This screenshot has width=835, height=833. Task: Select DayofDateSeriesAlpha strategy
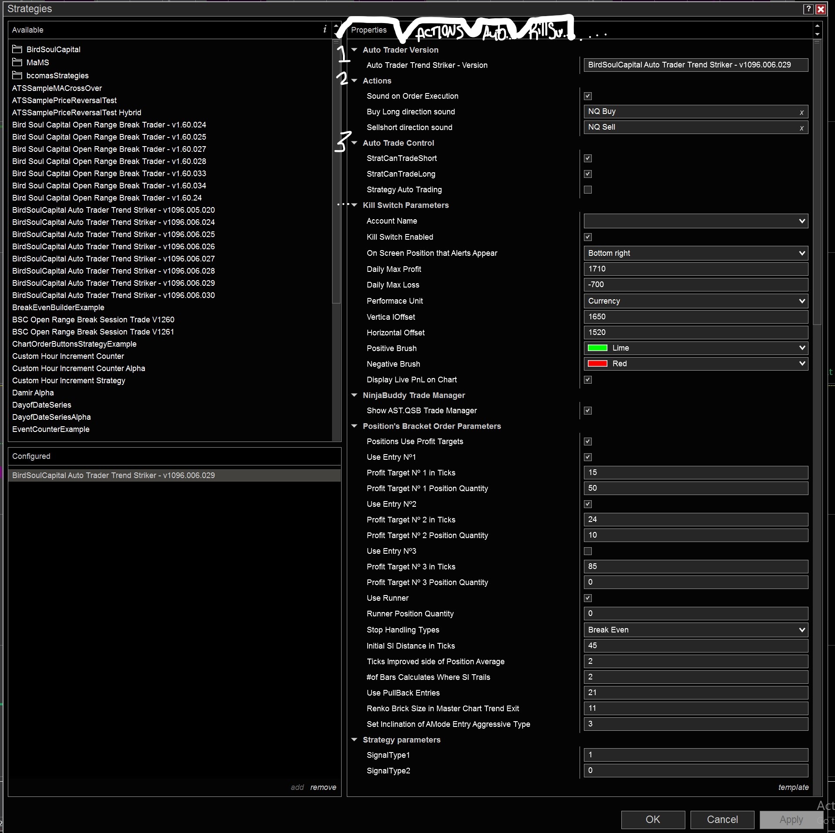pos(51,417)
